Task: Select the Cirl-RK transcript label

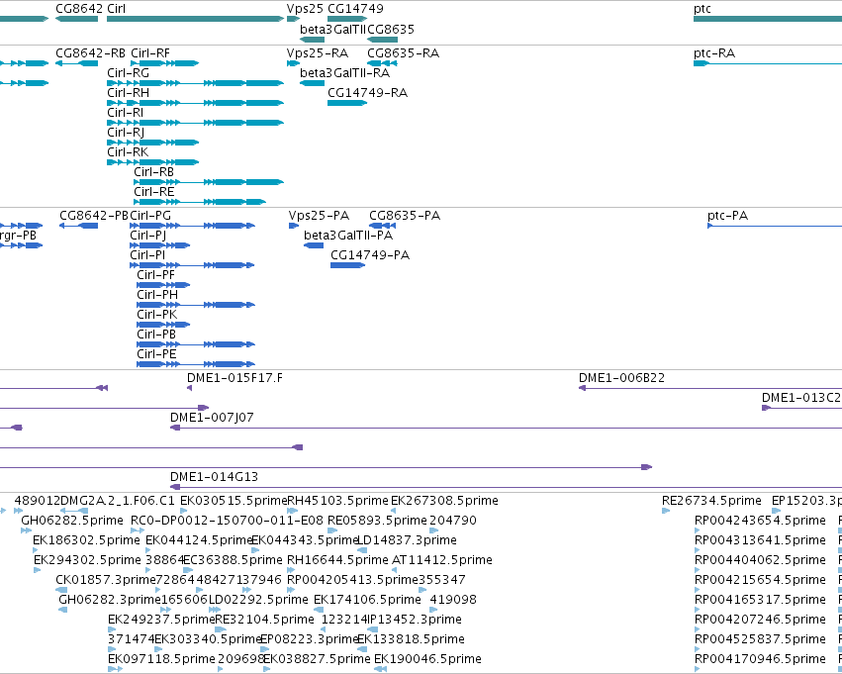Action: 128,152
